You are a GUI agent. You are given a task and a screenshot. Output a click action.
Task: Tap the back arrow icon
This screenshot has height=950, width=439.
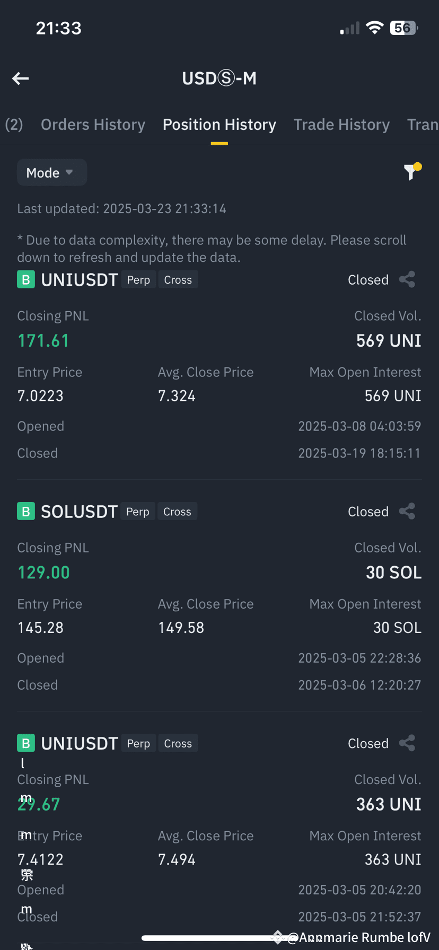21,78
